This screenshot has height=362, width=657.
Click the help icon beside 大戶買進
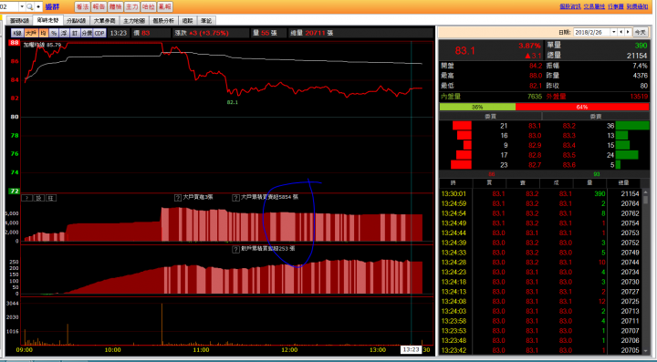(x=178, y=198)
